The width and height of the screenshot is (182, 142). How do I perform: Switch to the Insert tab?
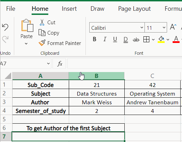click(69, 9)
